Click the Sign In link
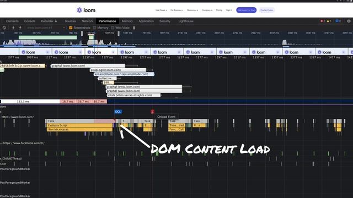The width and height of the screenshot is (353, 198). (229, 10)
